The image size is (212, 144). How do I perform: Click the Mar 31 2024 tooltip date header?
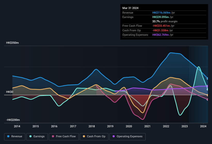[x=130, y=8]
